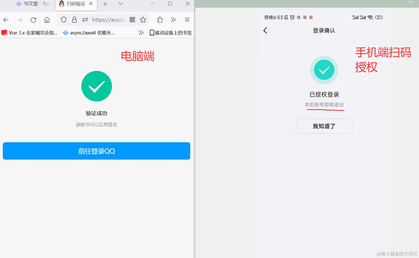Open the Firefox hamburger menu
The height and width of the screenshot is (258, 419).
[x=187, y=20]
